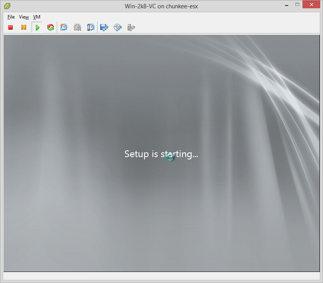The image size is (323, 283).
Task: Open the VM menu
Action: click(x=36, y=17)
